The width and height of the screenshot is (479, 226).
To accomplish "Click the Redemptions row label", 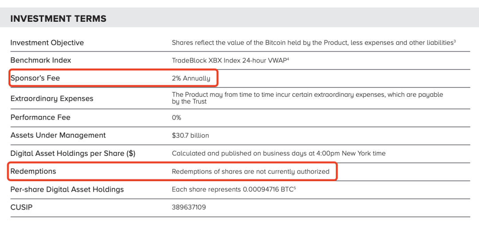I will coord(33,171).
